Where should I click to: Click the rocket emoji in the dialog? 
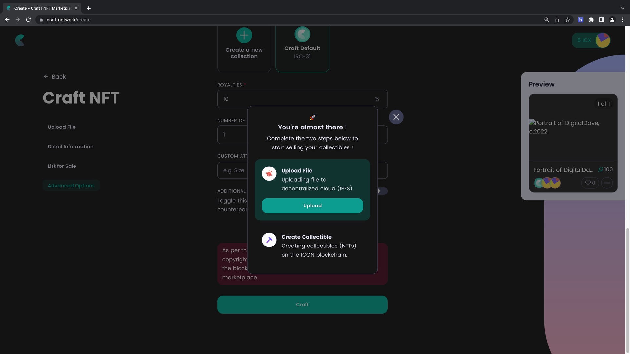[x=312, y=117]
